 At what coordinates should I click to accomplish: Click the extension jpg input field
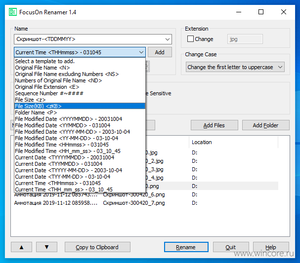(245, 39)
